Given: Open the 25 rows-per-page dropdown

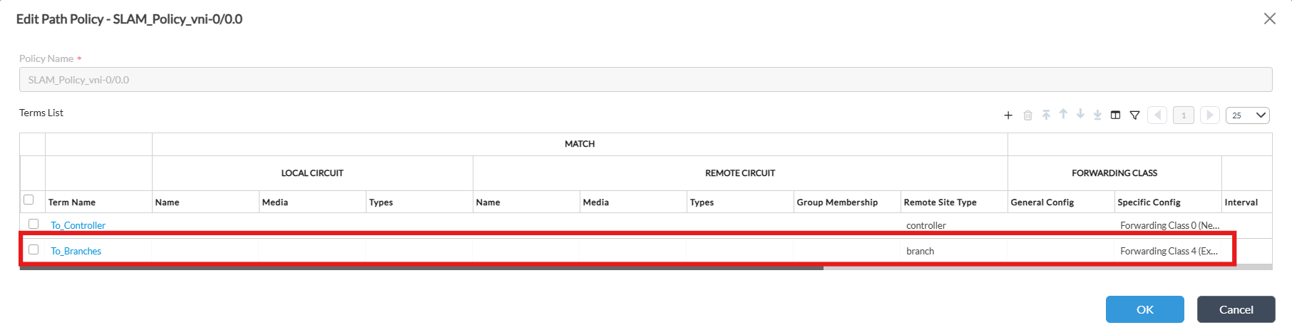Looking at the screenshot, I should (x=1247, y=115).
